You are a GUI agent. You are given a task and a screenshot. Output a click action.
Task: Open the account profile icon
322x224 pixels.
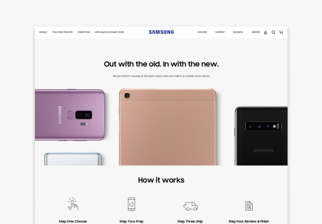coord(265,32)
